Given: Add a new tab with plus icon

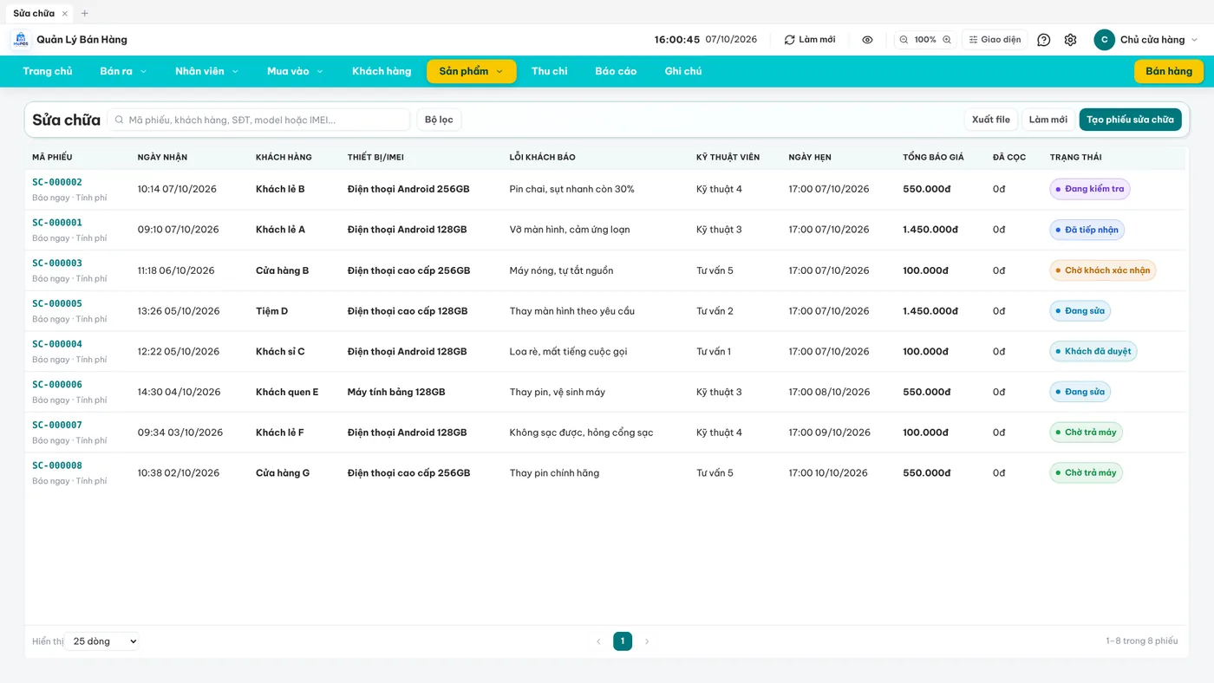Looking at the screenshot, I should 84,13.
